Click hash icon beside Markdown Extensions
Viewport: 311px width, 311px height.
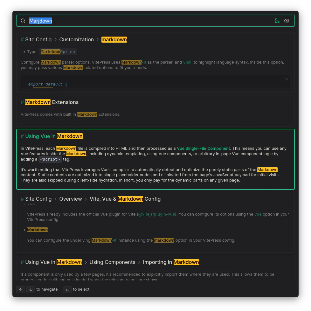22,102
